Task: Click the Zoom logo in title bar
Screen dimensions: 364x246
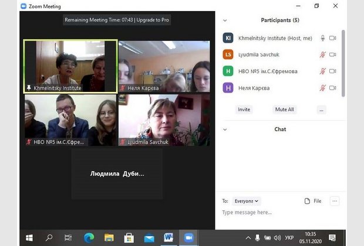Action: (x=23, y=6)
